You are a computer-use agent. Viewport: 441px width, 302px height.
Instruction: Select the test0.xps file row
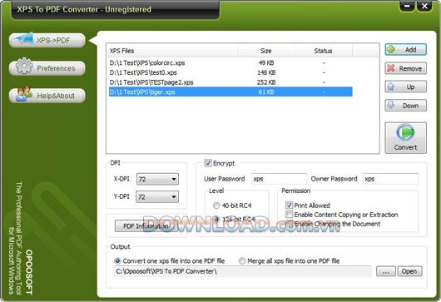coord(230,72)
